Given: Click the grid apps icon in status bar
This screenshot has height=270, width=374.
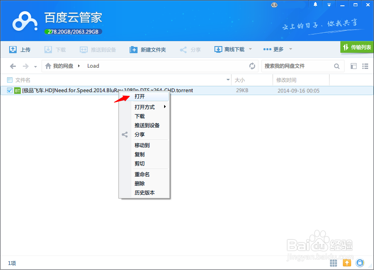Looking at the screenshot, I should [x=333, y=263].
